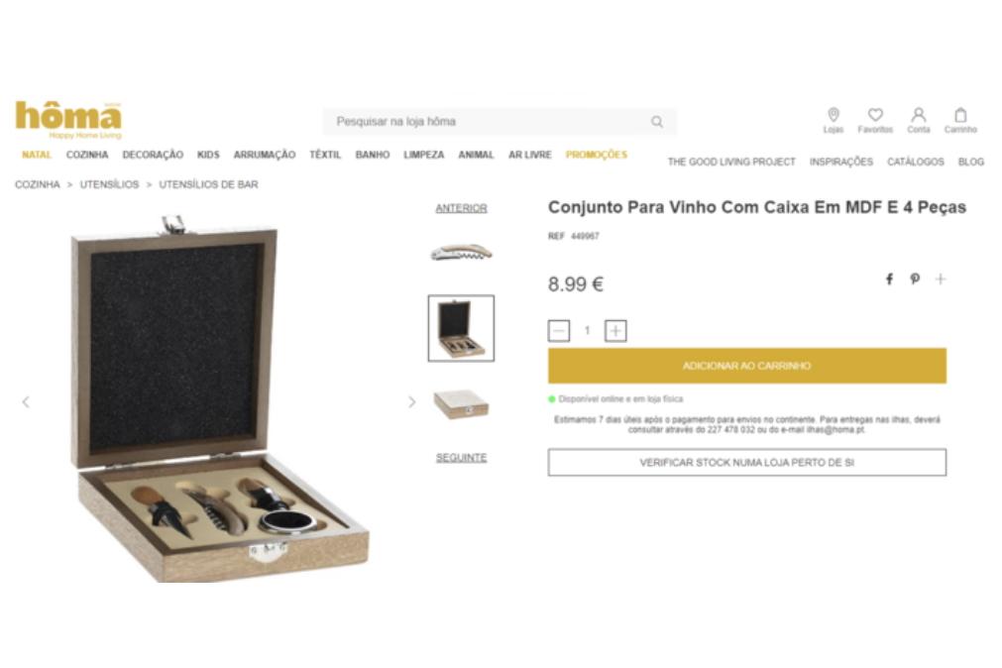Select the corkscrew thumbnail image
The image size is (1002, 668).
coord(462,253)
